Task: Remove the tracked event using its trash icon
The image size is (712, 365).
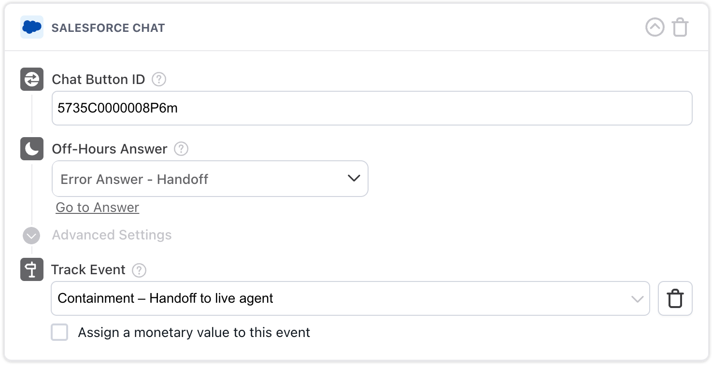Action: (x=675, y=298)
